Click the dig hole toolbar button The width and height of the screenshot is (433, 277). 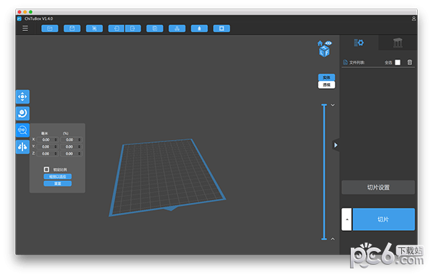click(x=222, y=28)
